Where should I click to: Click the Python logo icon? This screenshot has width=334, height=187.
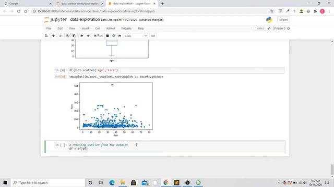coord(269,20)
